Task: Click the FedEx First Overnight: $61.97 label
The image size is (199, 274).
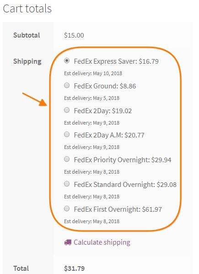Action: click(x=118, y=209)
